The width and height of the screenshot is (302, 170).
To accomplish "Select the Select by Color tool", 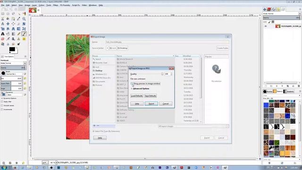I will pyautogui.click(x=24, y=14).
